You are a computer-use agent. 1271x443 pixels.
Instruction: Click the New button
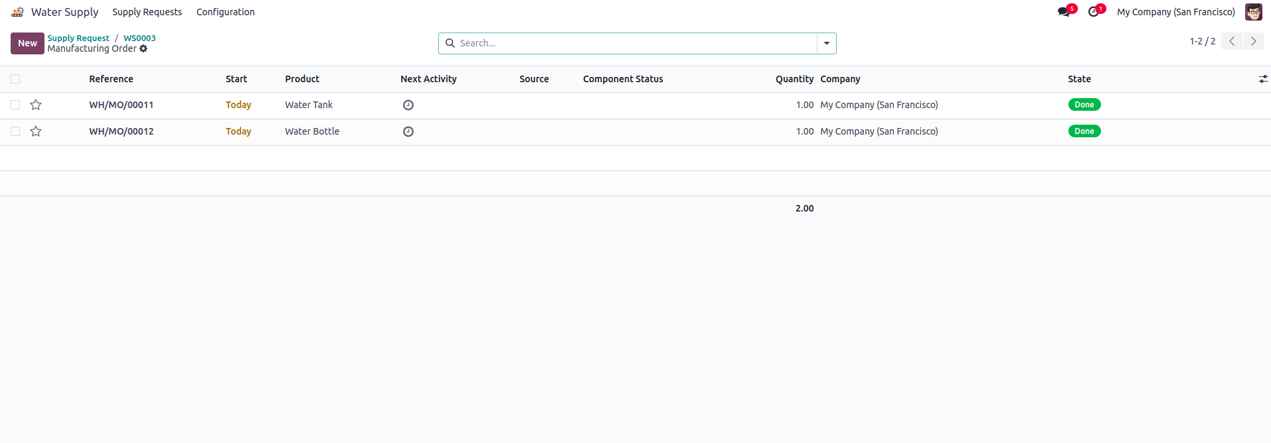click(27, 43)
